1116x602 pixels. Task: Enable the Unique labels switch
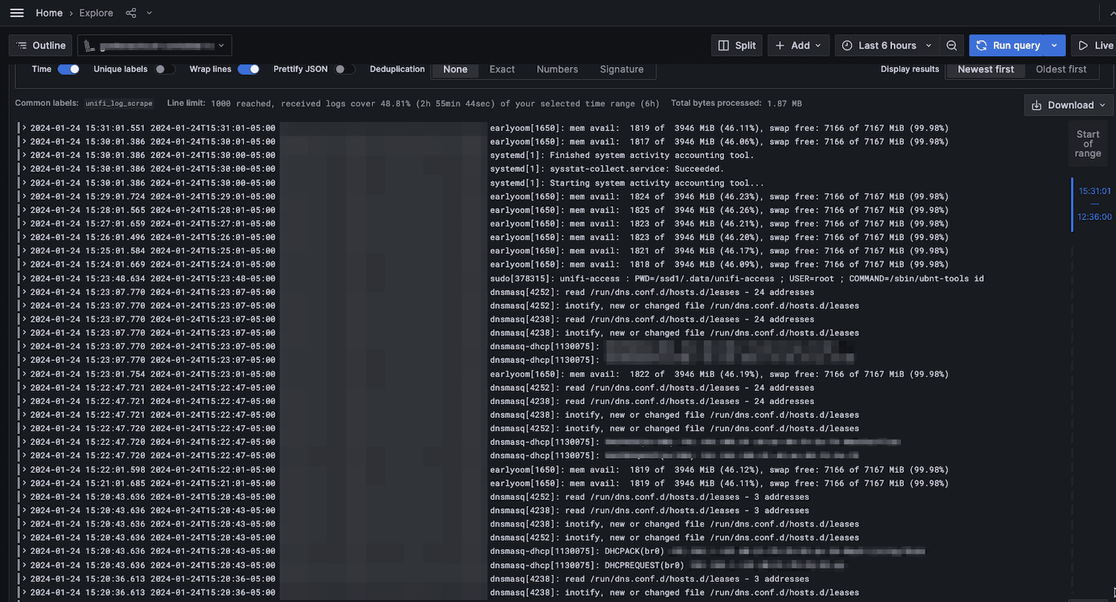(x=165, y=69)
